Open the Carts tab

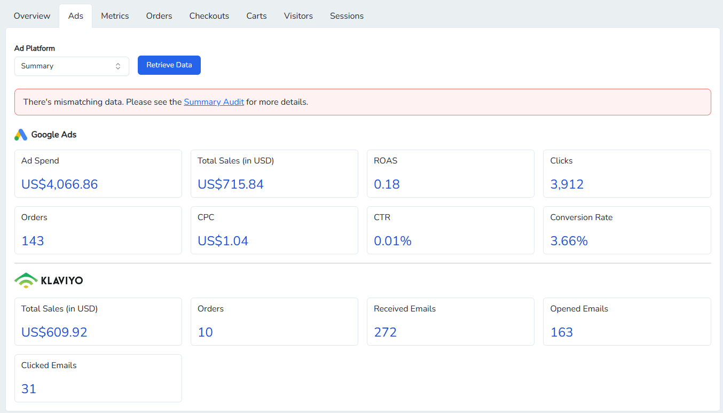256,16
